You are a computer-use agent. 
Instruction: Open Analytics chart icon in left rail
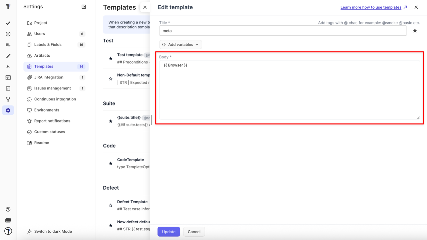click(x=8, y=88)
